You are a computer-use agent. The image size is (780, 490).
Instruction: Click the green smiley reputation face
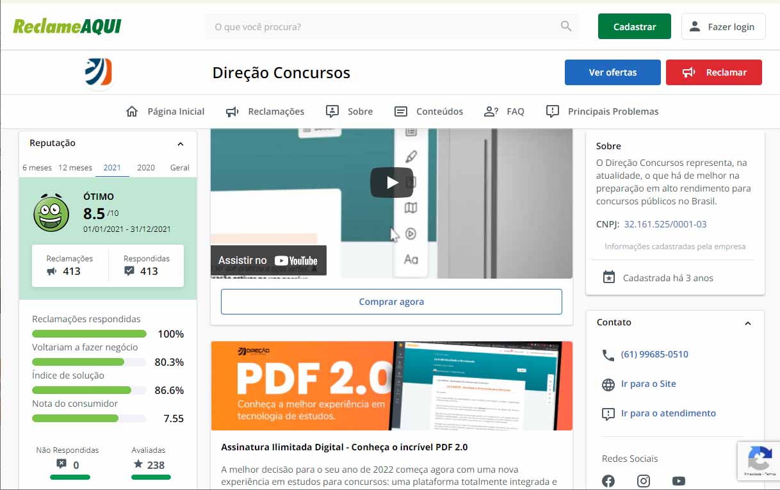point(51,213)
